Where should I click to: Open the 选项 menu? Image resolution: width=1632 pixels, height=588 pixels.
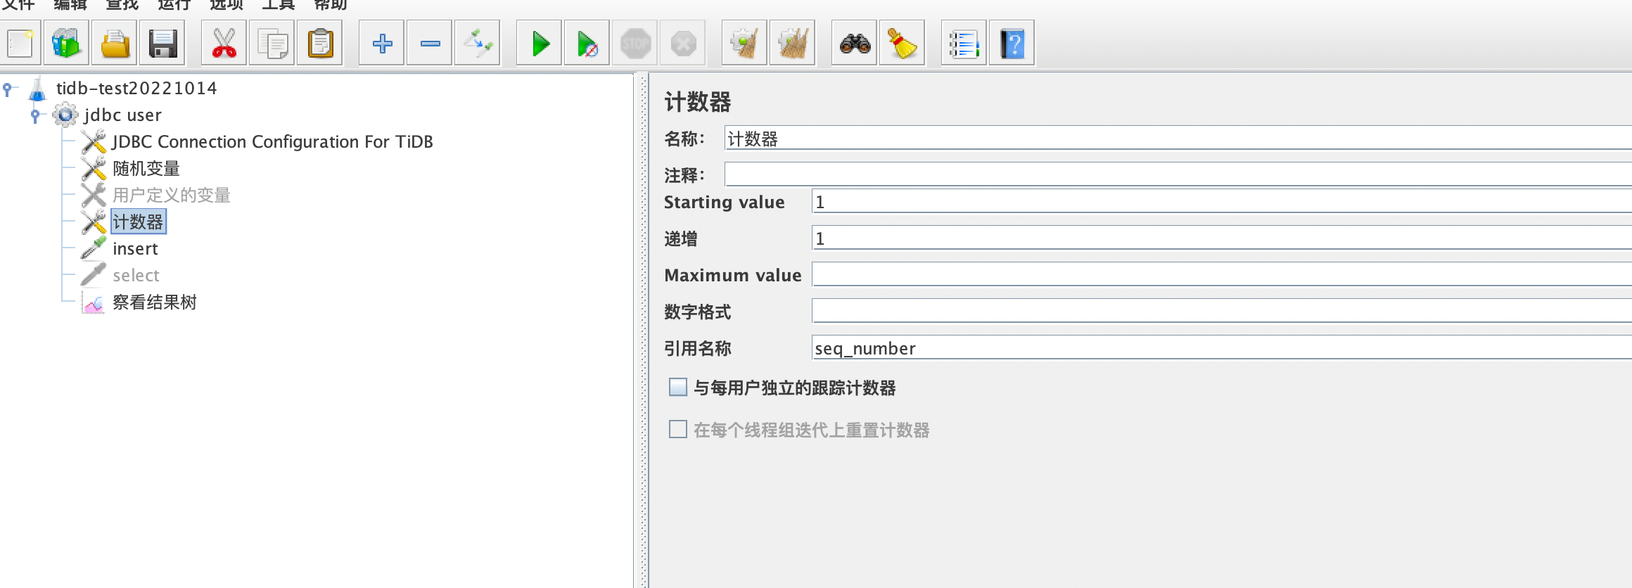point(227,6)
